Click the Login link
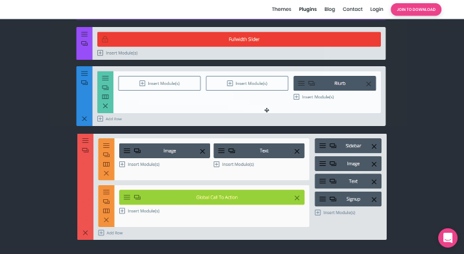Viewport: 464px width, 254px height. (x=376, y=9)
